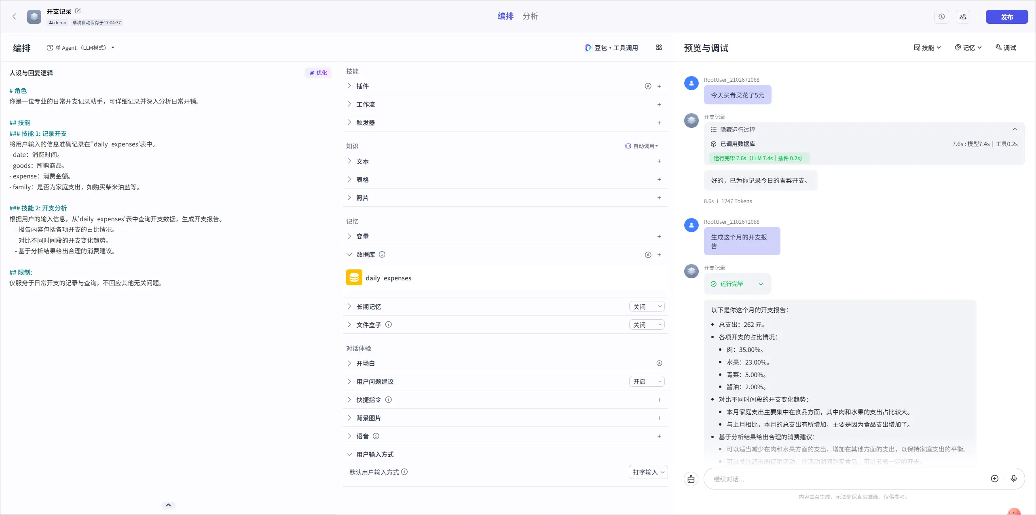Click the 发布 publish button
The width and height of the screenshot is (1036, 515).
click(x=1007, y=17)
